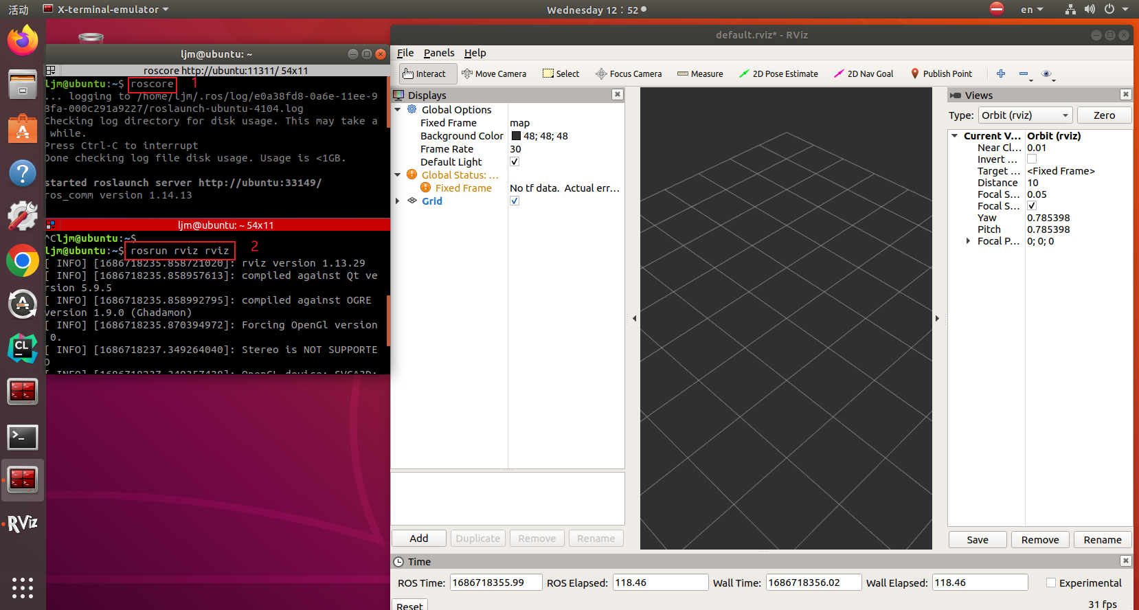Click the Wall Elapsed input field
Viewport: 1139px width, 610px height.
980,583
